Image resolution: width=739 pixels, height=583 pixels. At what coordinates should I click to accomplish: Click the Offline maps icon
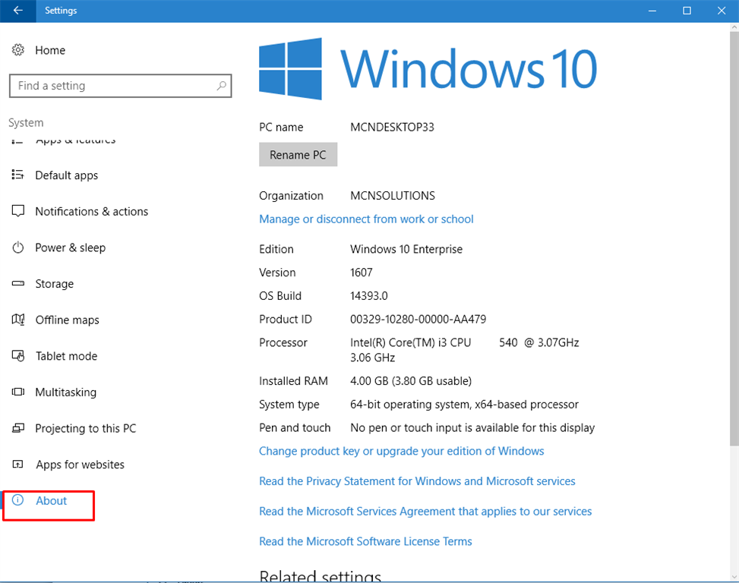(x=18, y=320)
